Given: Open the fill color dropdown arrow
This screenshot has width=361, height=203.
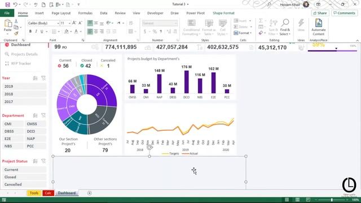Looking at the screenshot, I should click(x=71, y=32).
